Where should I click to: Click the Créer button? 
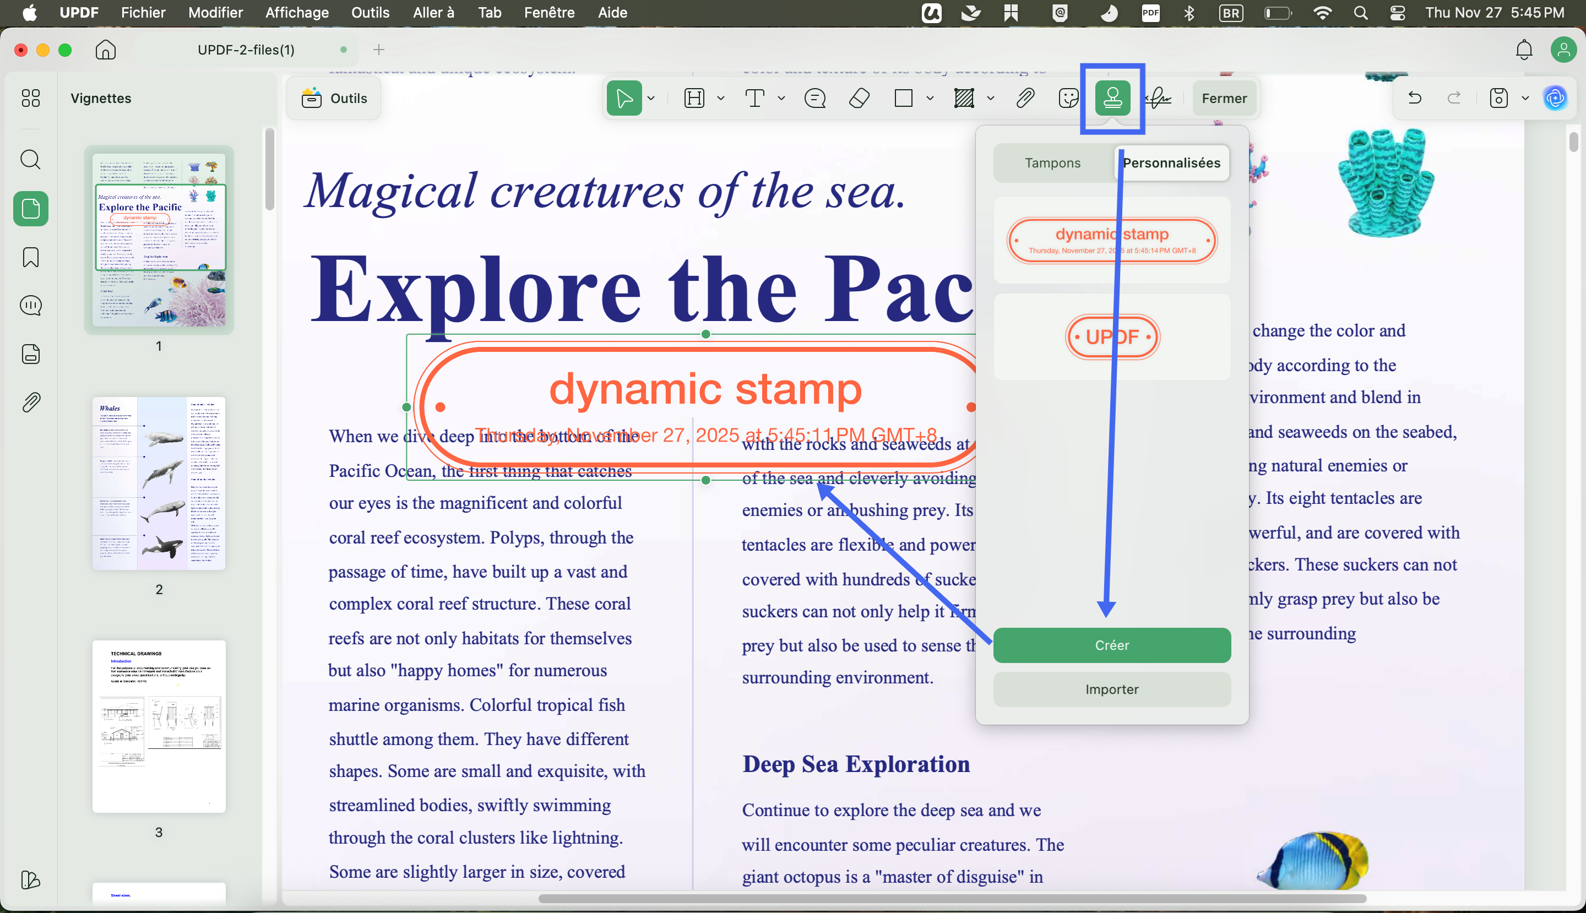1111,645
